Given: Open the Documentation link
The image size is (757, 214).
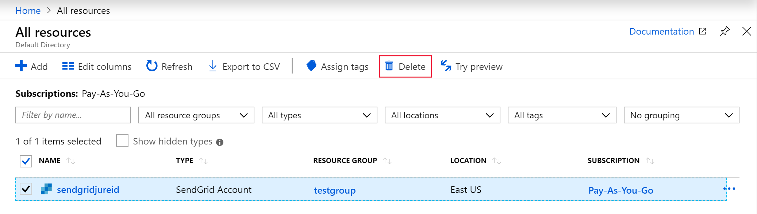Looking at the screenshot, I should tap(668, 32).
